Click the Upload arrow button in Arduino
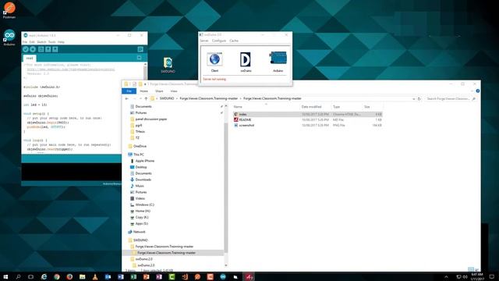This screenshot has width=499, height=281. [33, 49]
